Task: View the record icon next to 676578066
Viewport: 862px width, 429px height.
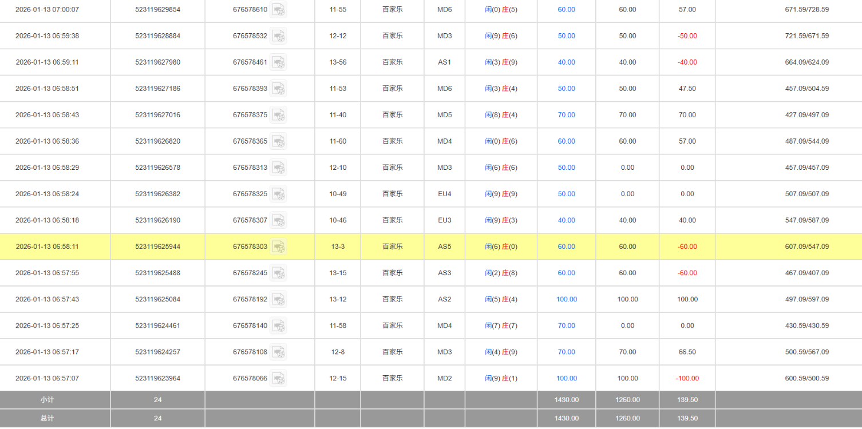Action: [278, 378]
